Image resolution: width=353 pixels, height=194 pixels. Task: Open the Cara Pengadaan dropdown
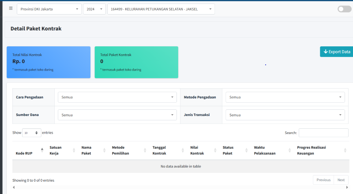point(117,97)
